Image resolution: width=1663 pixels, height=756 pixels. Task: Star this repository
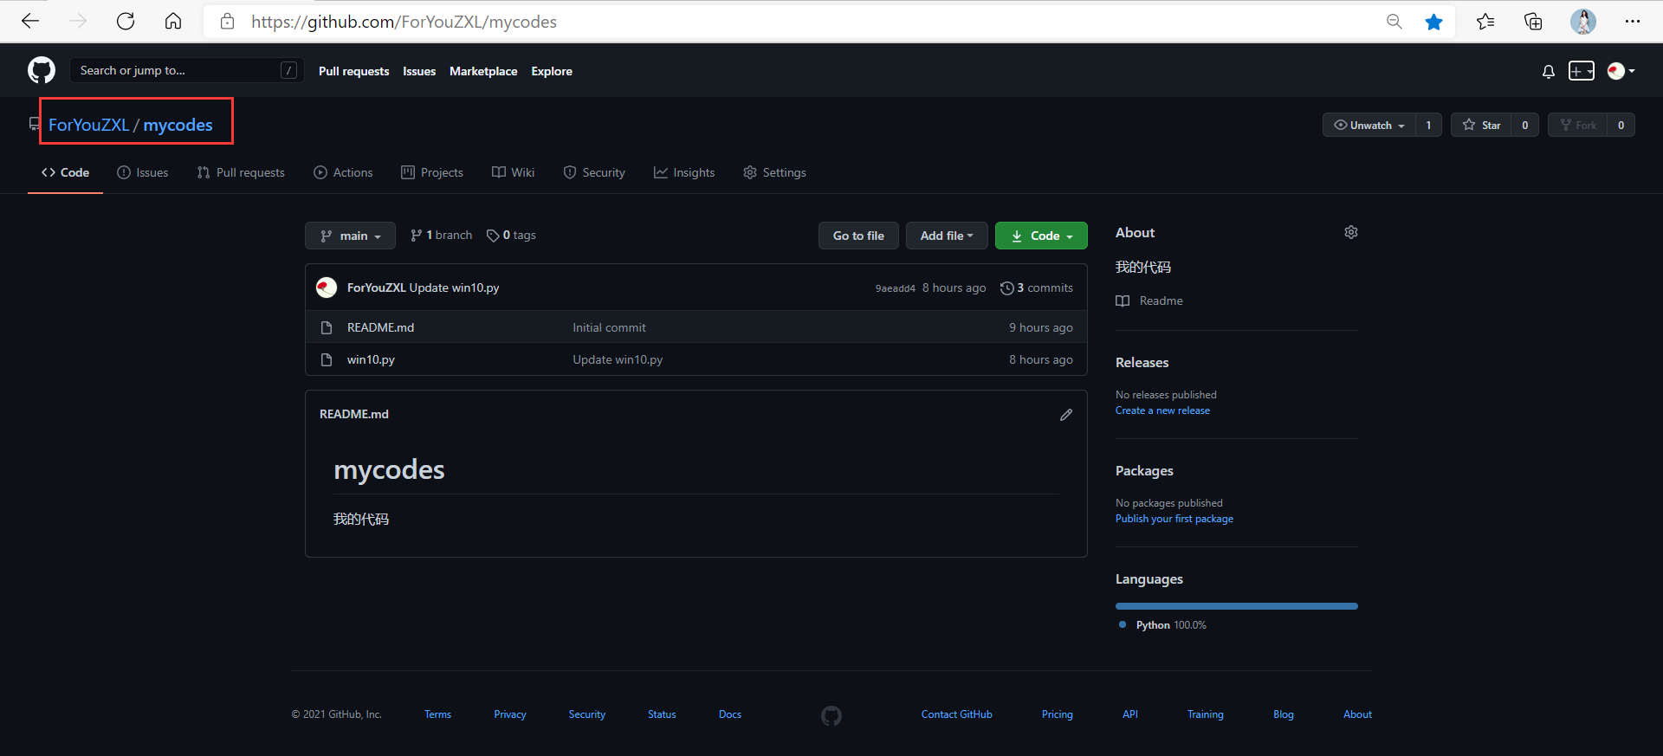tap(1481, 125)
